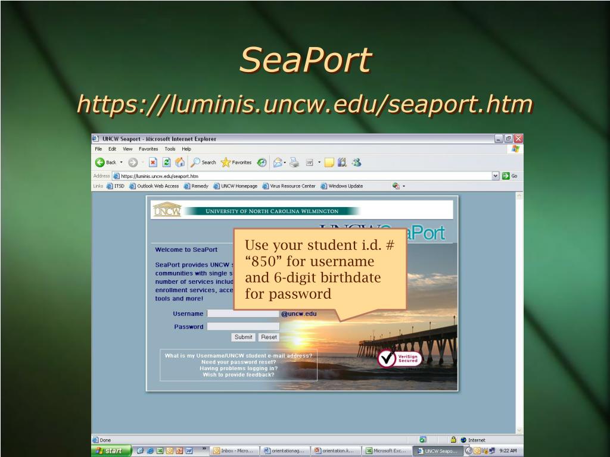Click the Reset button

coord(269,337)
